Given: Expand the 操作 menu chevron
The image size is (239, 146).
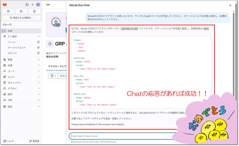Looking at the screenshot, I should click(x=39, y=94).
